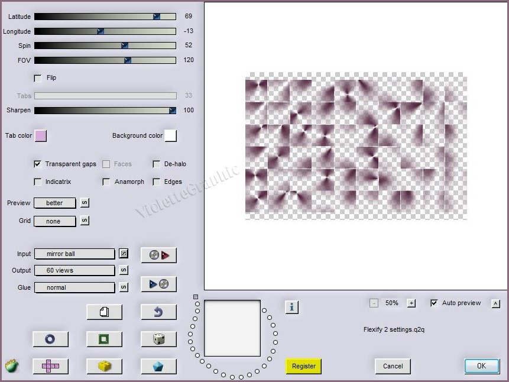The height and width of the screenshot is (382, 509).
Task: Pick the Tab color swatch
Action: pyautogui.click(x=41, y=136)
